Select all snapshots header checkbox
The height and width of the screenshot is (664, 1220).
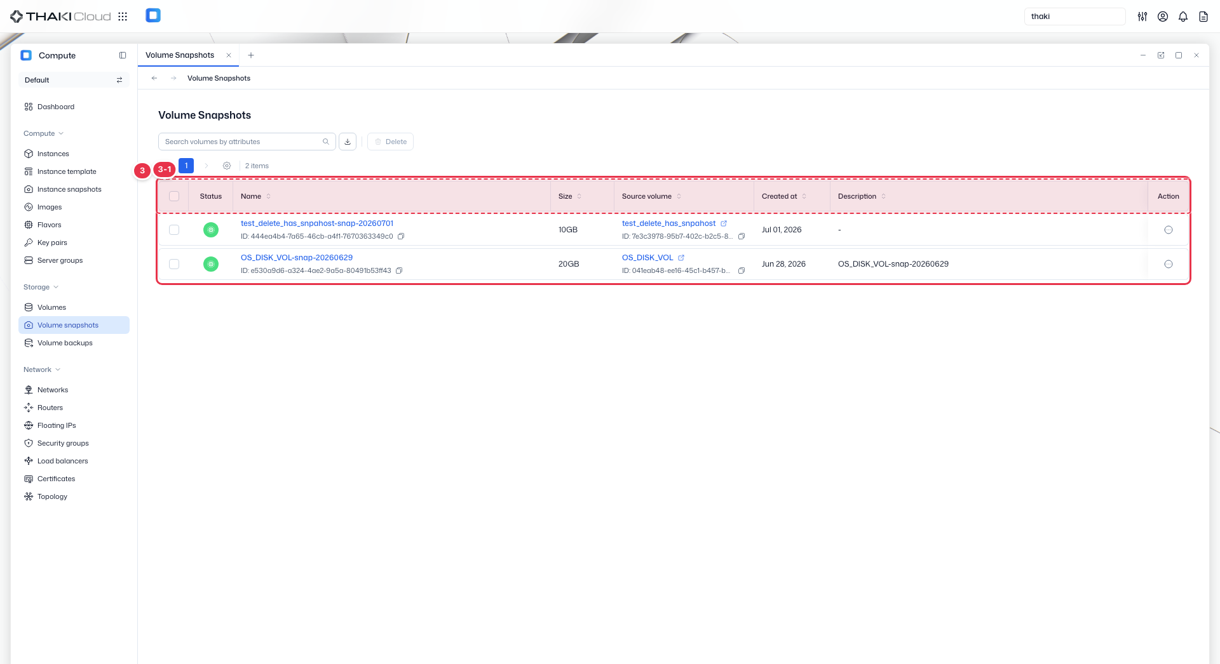pyautogui.click(x=174, y=196)
